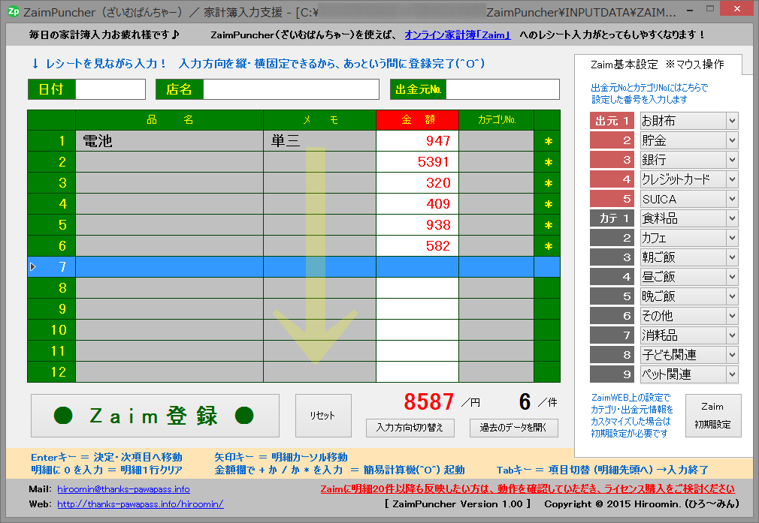Open the 食料品 category dropdown

pyautogui.click(x=732, y=218)
